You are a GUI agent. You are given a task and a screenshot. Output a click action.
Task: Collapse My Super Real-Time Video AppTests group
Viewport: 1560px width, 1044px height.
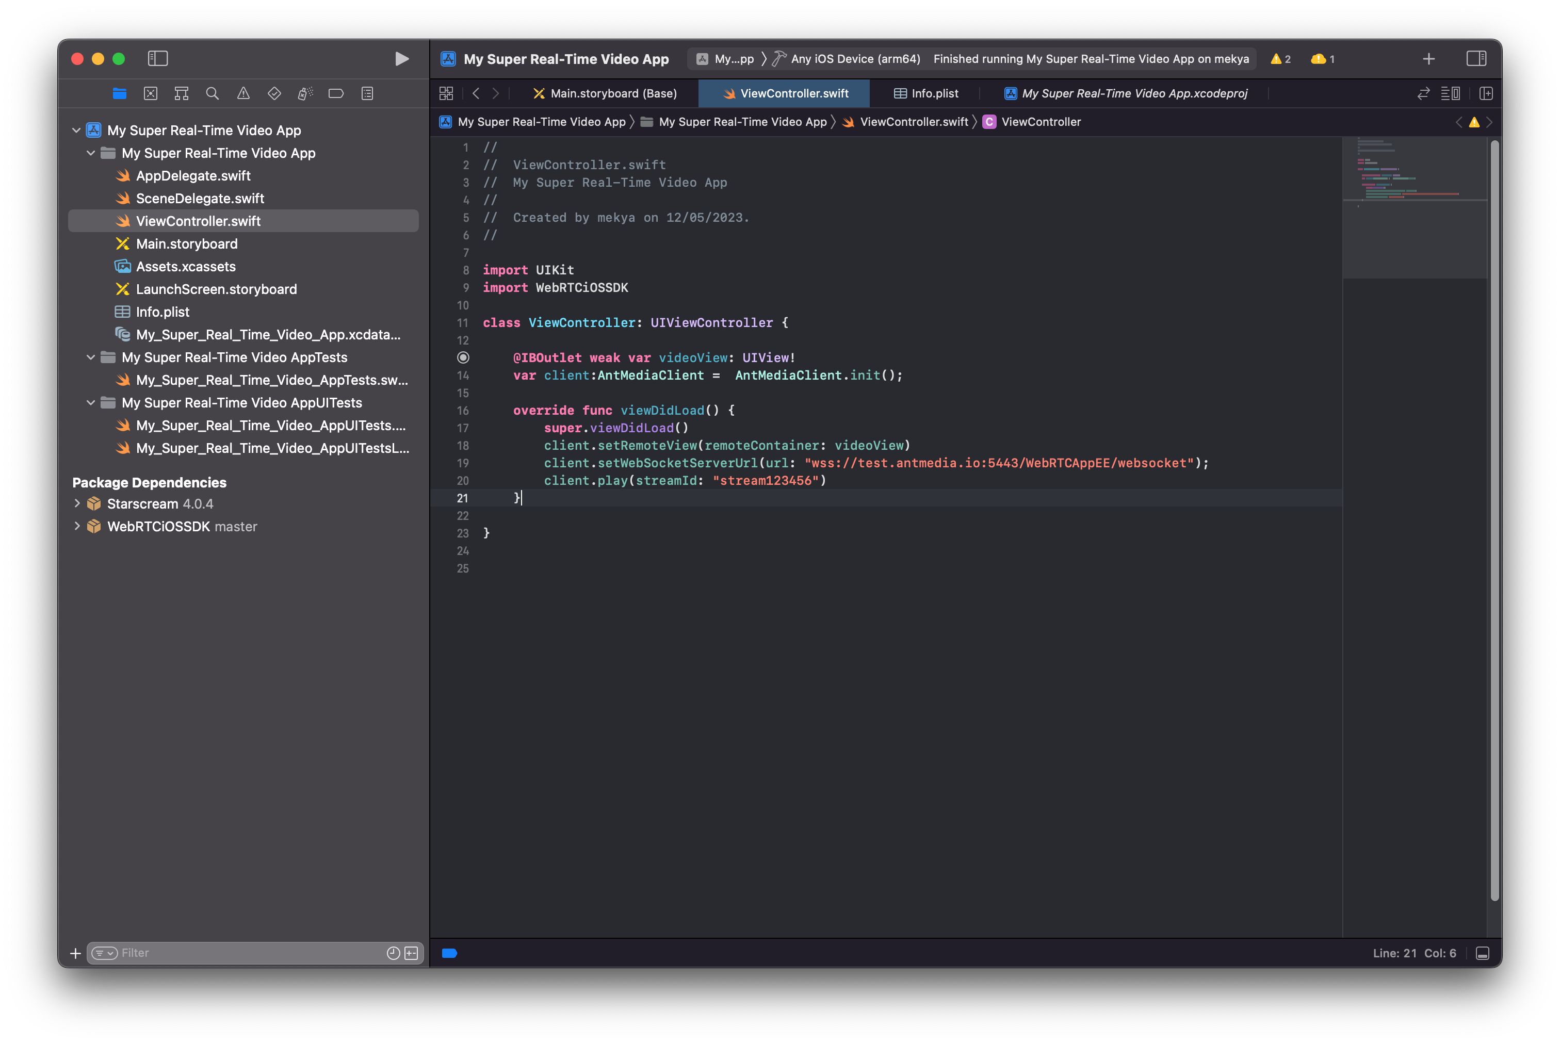(x=91, y=357)
